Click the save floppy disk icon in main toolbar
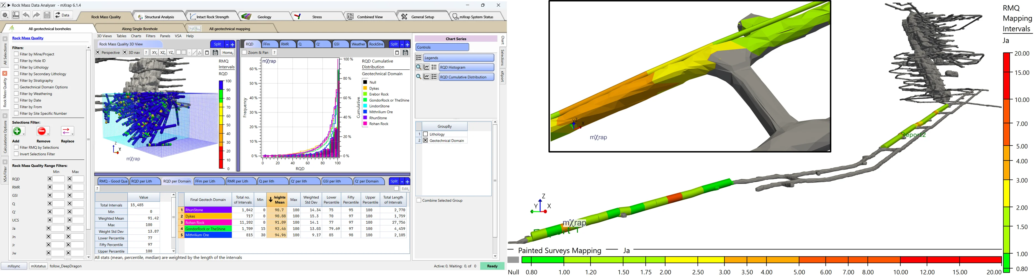Image resolution: width=1034 pixels, height=278 pixels. point(47,15)
